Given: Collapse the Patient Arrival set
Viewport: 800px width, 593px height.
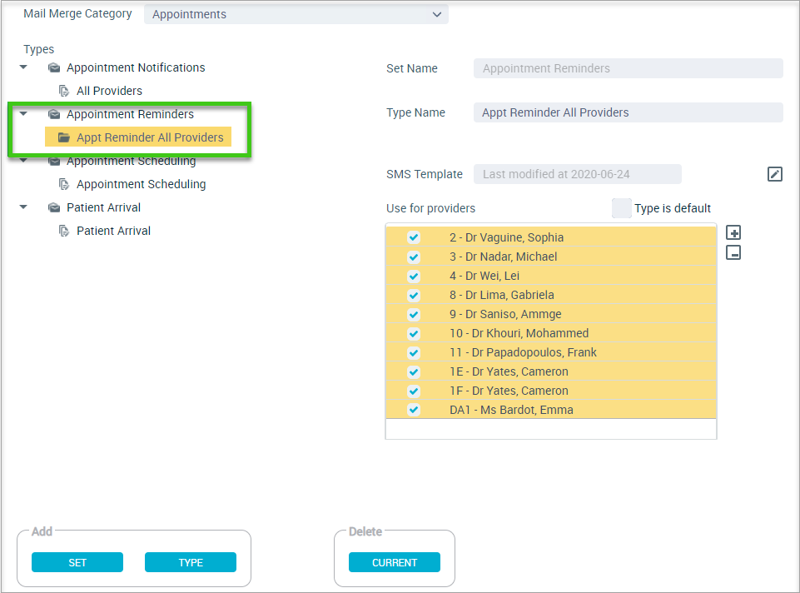Looking at the screenshot, I should pos(23,207).
